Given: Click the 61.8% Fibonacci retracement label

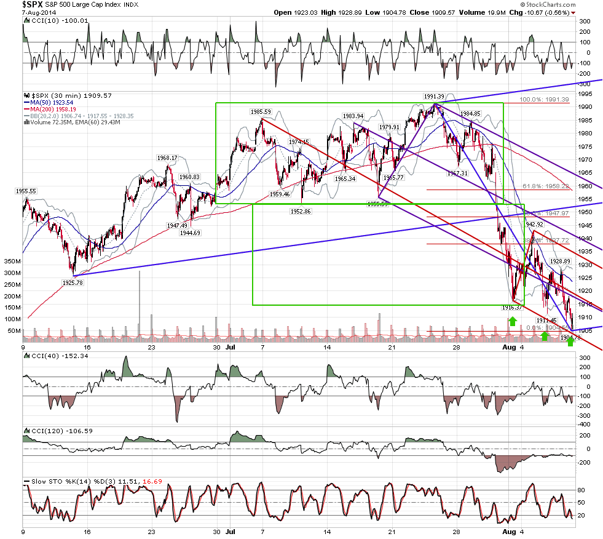Looking at the screenshot, I should click(x=546, y=186).
